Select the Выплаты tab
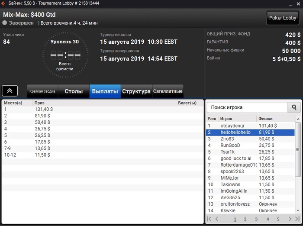This screenshot has width=303, height=226. tap(105, 91)
